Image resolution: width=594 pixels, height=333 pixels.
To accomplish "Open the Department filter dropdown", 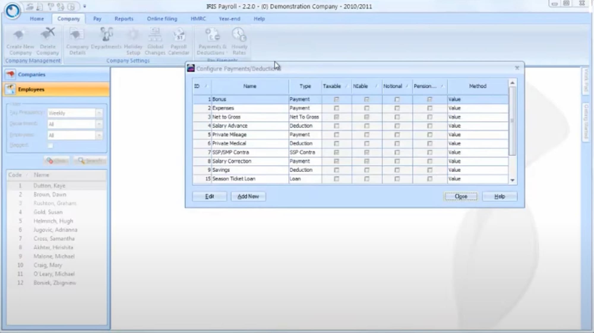I will (x=99, y=124).
